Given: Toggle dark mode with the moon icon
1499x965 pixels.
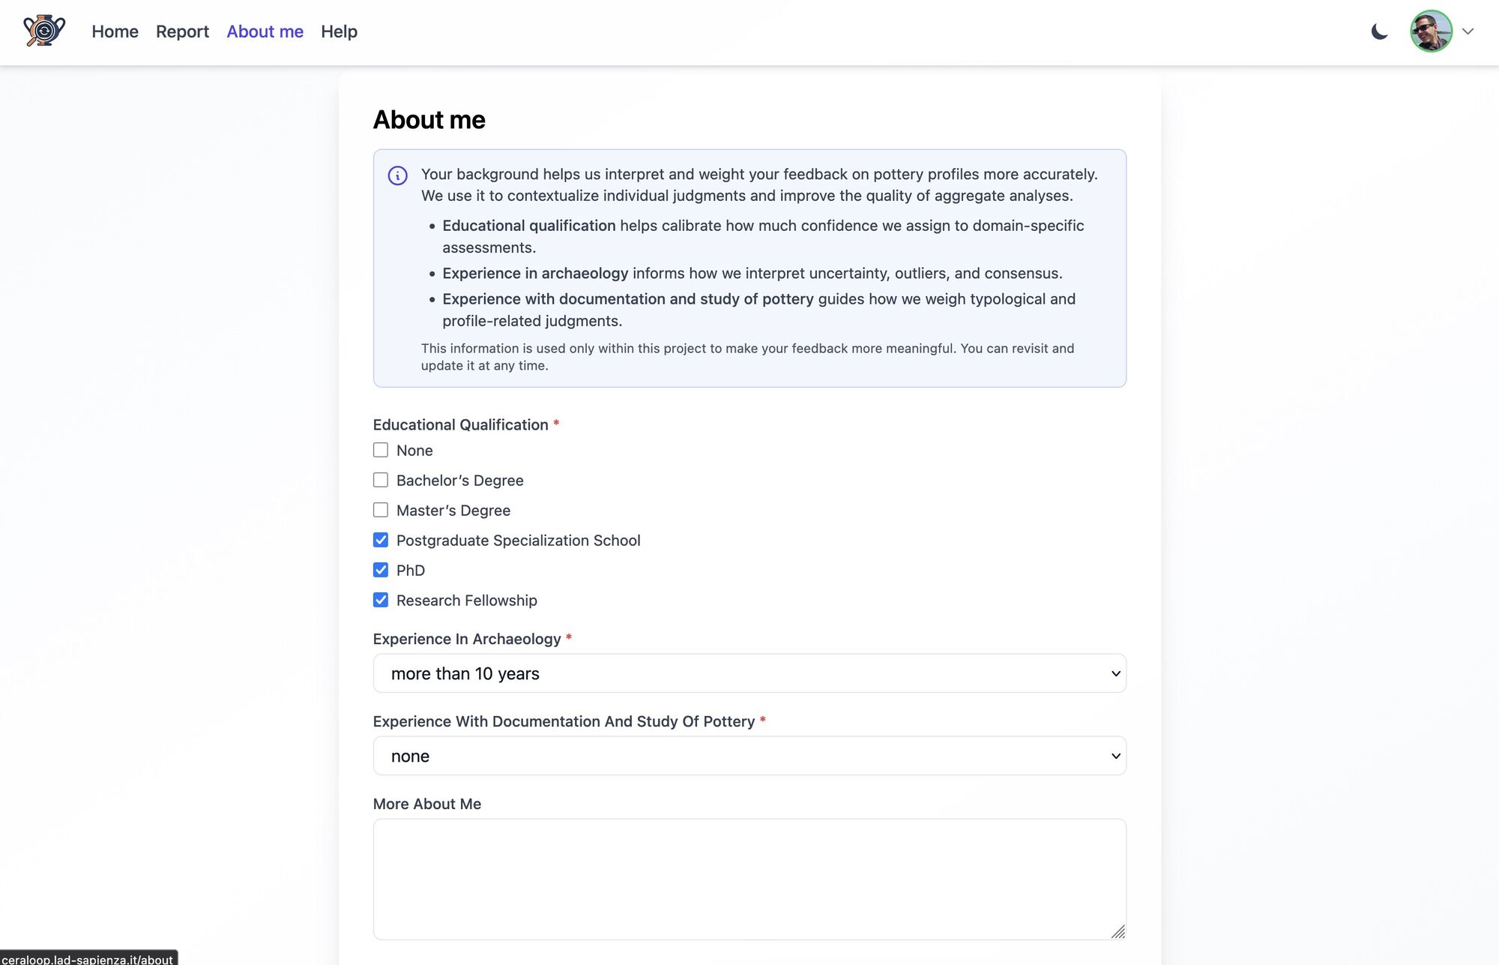Looking at the screenshot, I should [1381, 31].
